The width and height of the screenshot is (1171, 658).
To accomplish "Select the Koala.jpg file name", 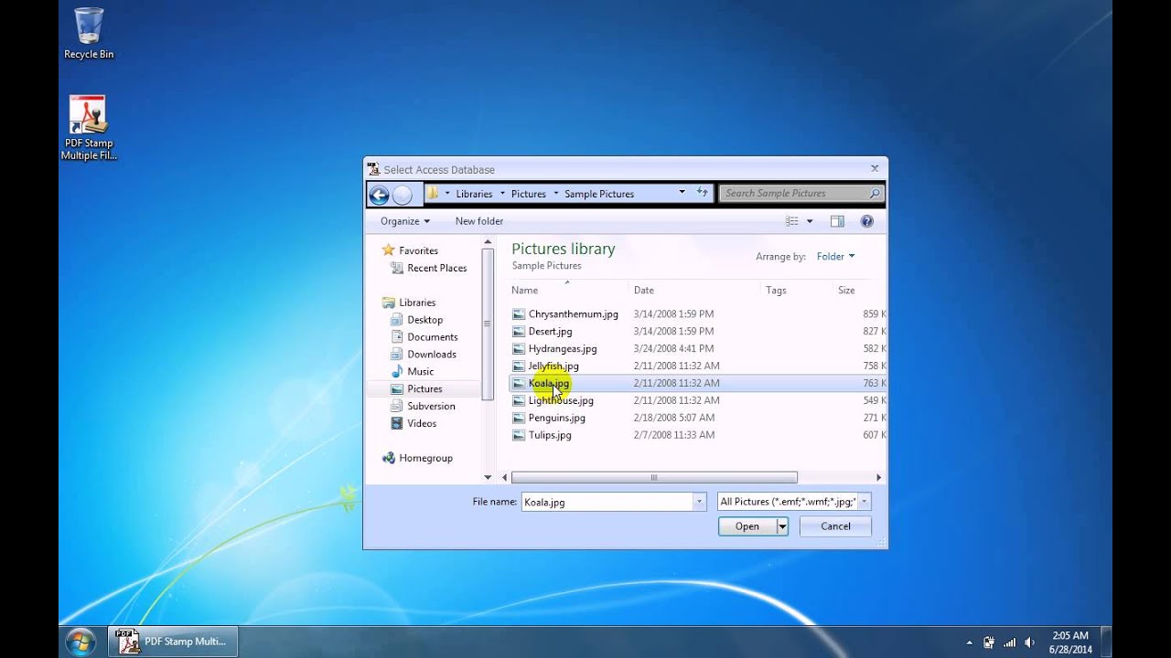I will (x=549, y=384).
